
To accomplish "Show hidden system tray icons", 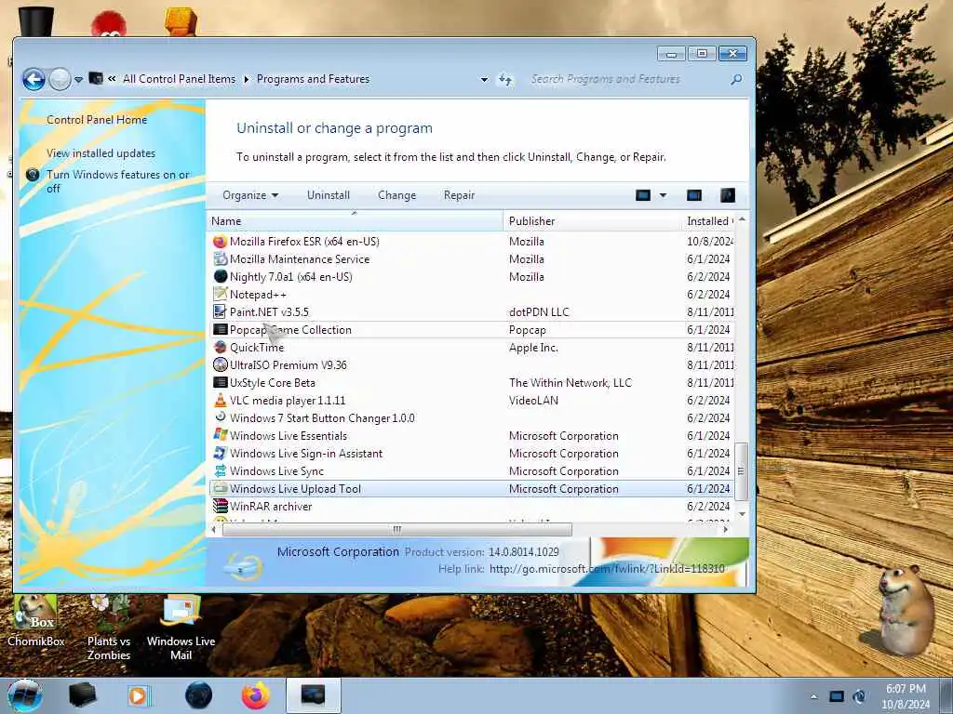I will (813, 696).
